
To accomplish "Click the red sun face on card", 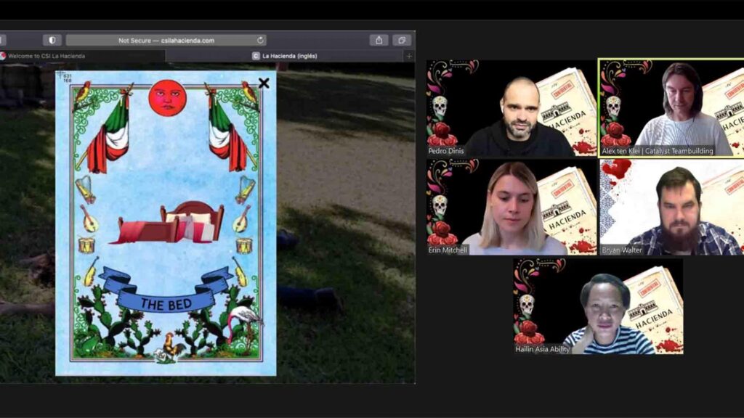I will pos(167,98).
